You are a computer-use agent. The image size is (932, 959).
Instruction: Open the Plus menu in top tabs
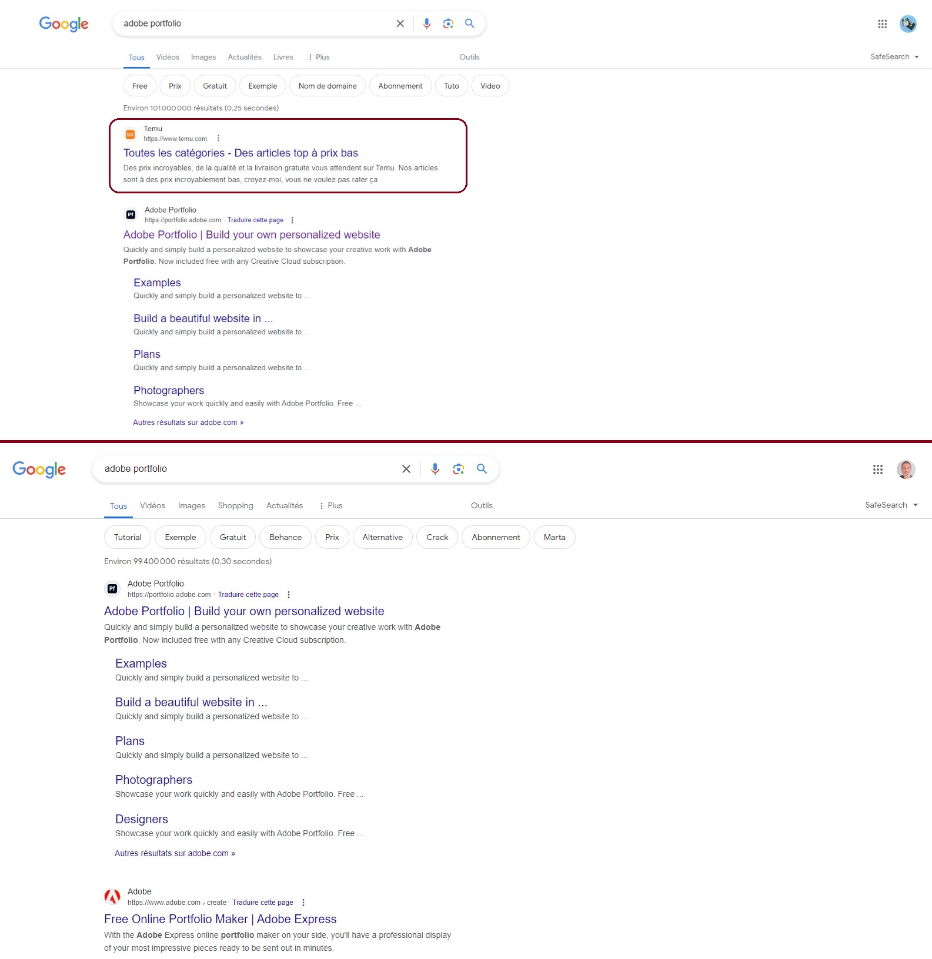pos(319,58)
